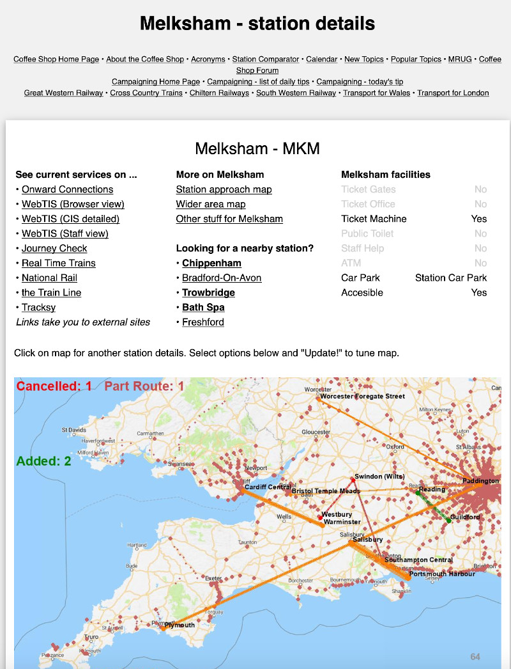
Task: Open nearby station Chippenham
Action: click(211, 263)
